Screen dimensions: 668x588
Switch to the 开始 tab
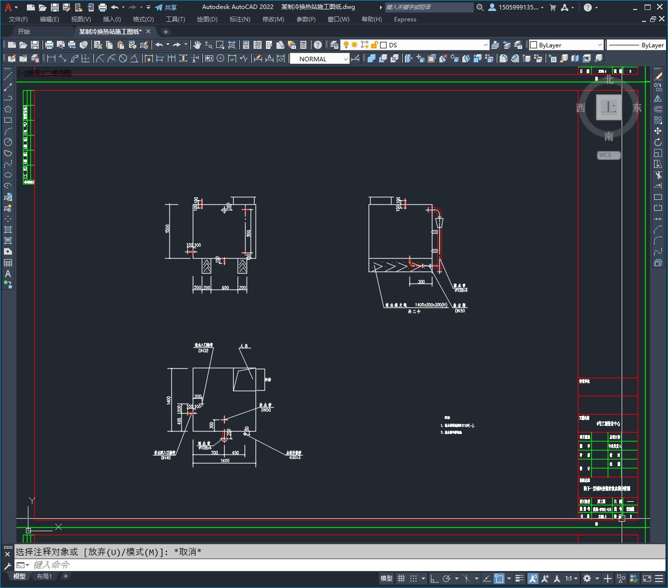pos(24,31)
